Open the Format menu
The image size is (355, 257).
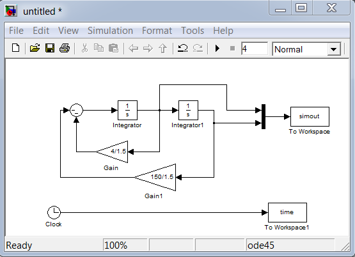click(x=157, y=31)
